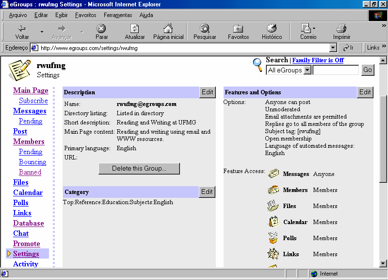Click the Internet zone globe icon

click(314, 274)
